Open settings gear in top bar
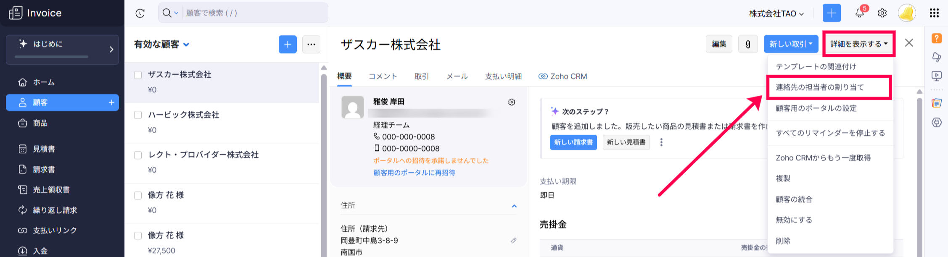Image resolution: width=948 pixels, height=257 pixels. (882, 13)
